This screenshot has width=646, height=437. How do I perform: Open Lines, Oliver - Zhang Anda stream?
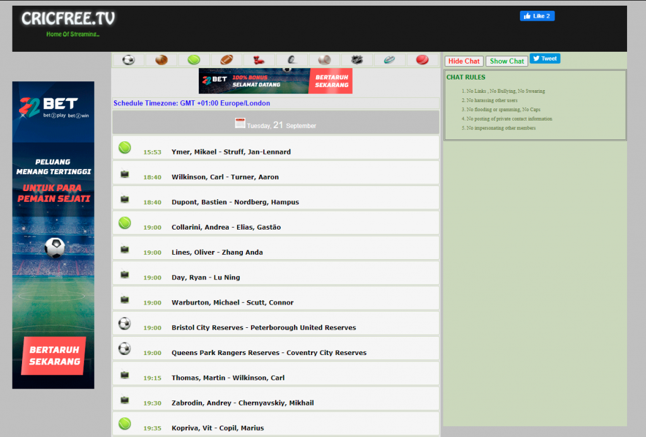217,252
